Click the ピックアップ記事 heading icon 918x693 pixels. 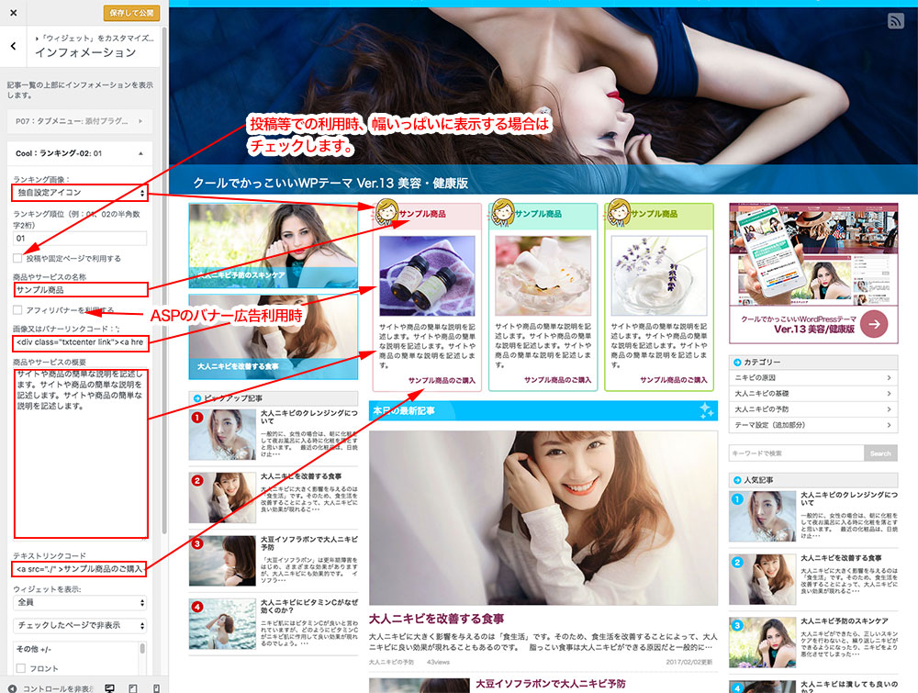point(197,398)
